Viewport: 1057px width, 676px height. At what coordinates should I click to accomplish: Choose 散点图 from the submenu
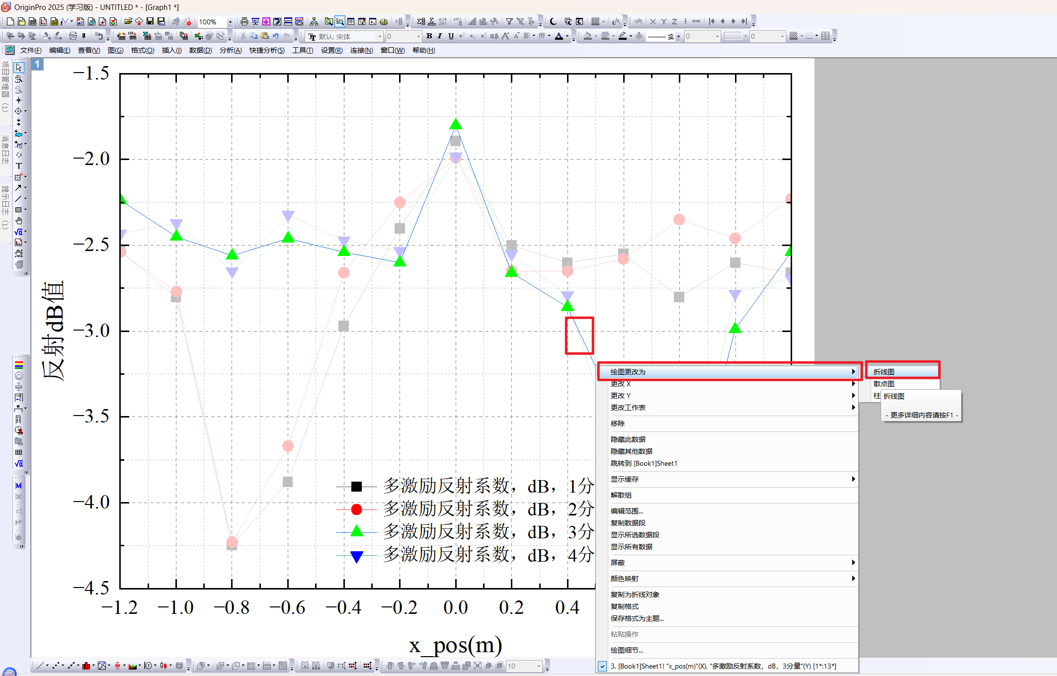(884, 384)
